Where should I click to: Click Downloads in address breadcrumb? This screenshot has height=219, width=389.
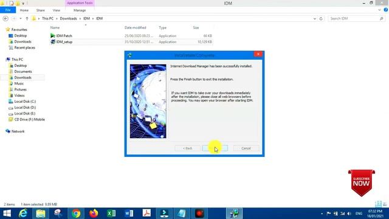68,19
